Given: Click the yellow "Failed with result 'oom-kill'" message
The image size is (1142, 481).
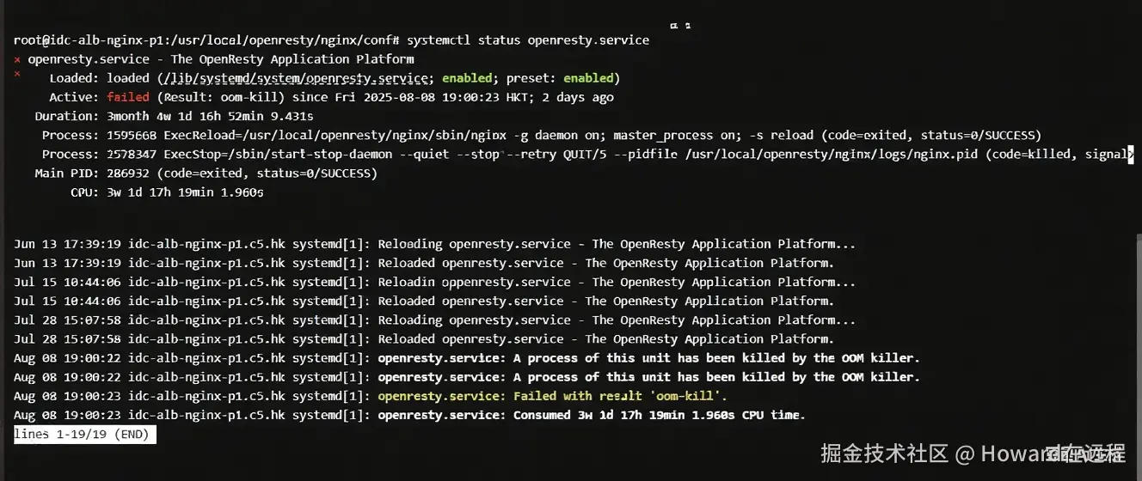Looking at the screenshot, I should coord(620,396).
